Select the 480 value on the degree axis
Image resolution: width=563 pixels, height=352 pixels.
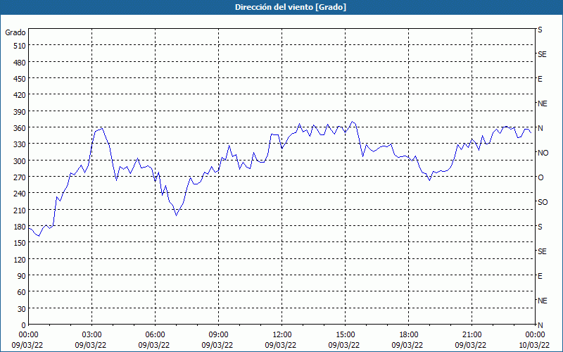point(20,62)
